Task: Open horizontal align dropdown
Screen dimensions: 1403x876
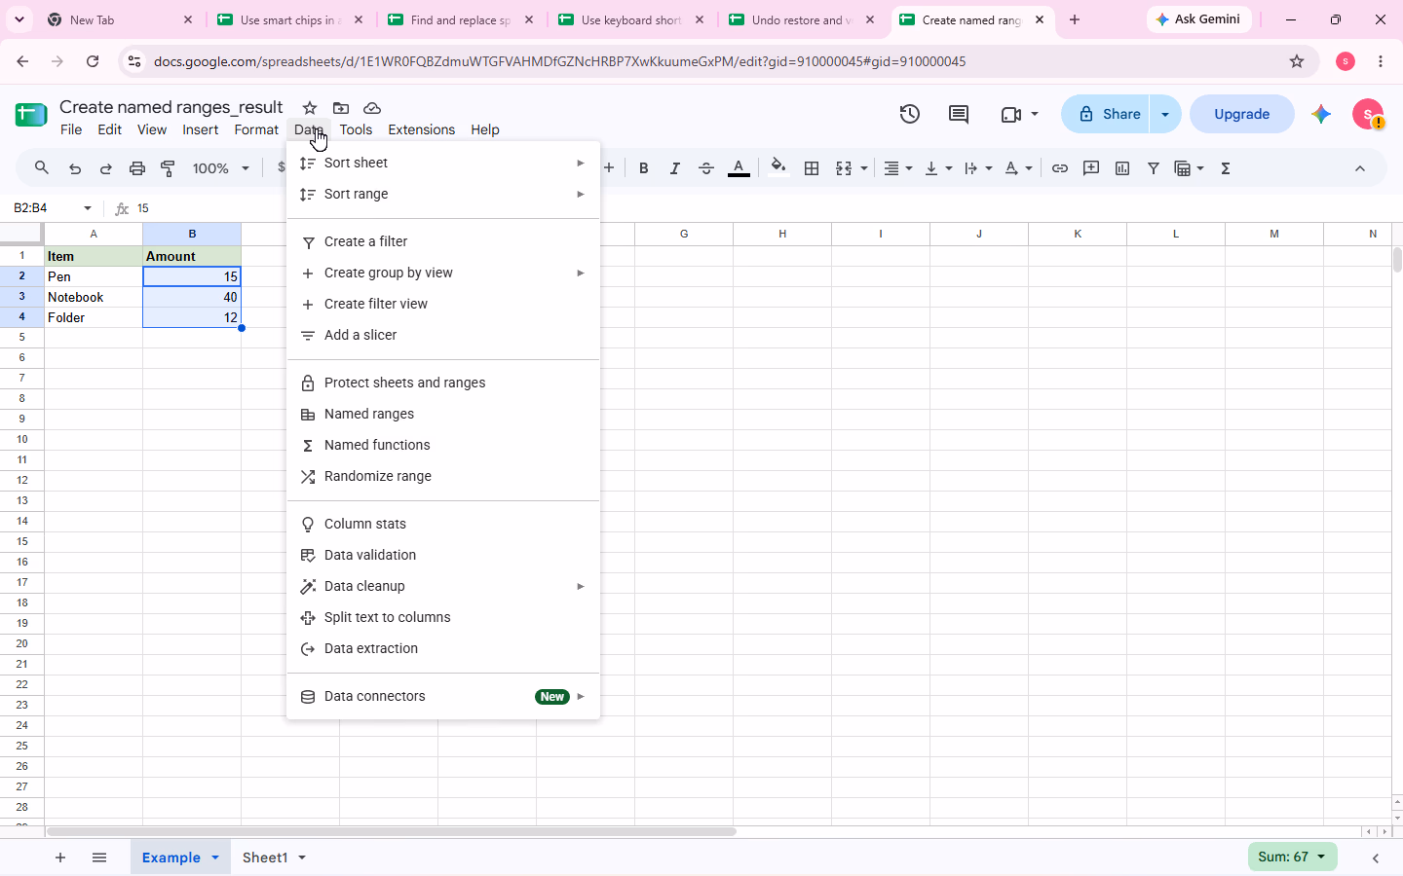Action: [897, 168]
